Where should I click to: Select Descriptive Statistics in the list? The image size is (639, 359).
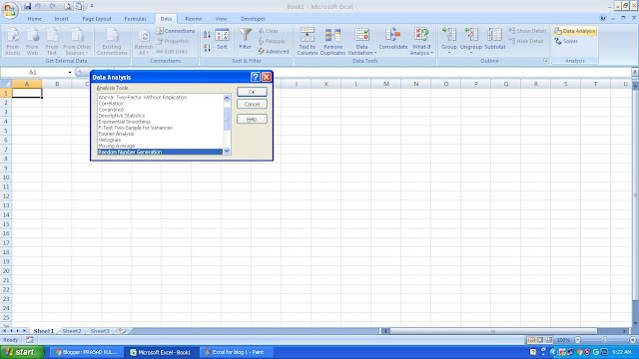pos(160,116)
